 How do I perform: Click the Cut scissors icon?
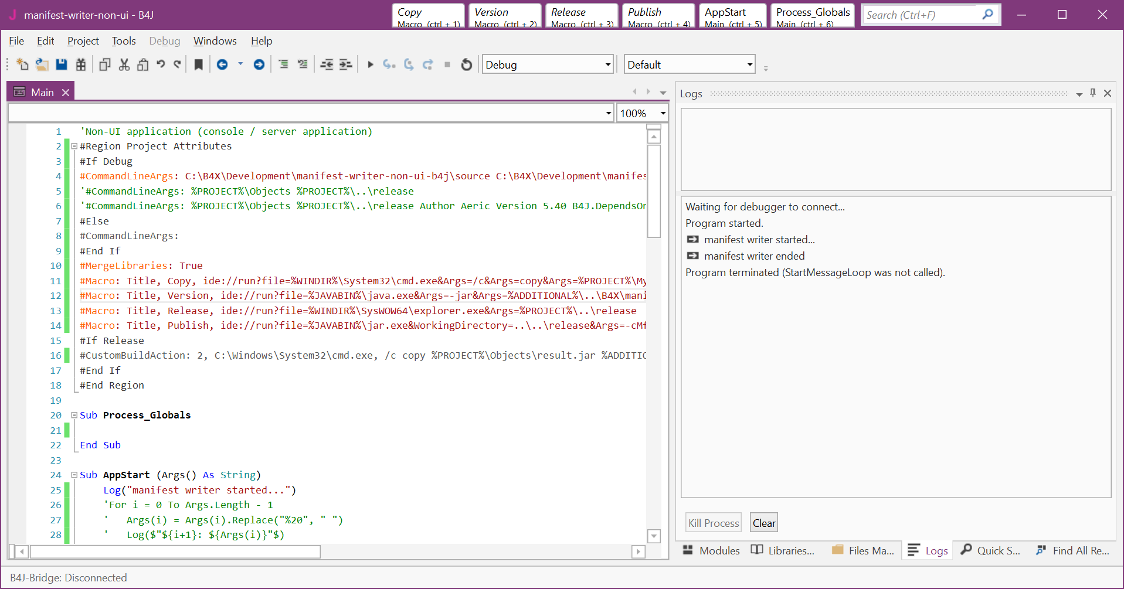[x=124, y=64]
